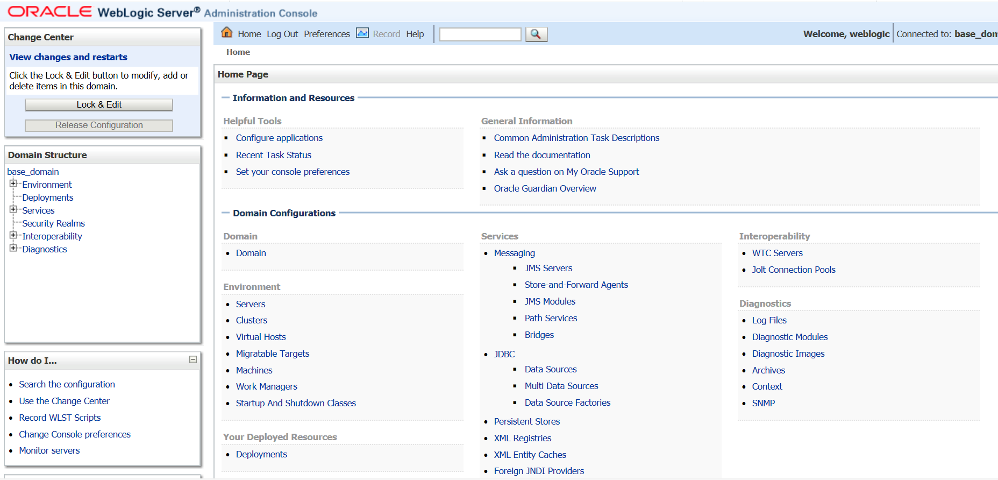Go to the JMS Servers link
This screenshot has width=998, height=480.
548,268
